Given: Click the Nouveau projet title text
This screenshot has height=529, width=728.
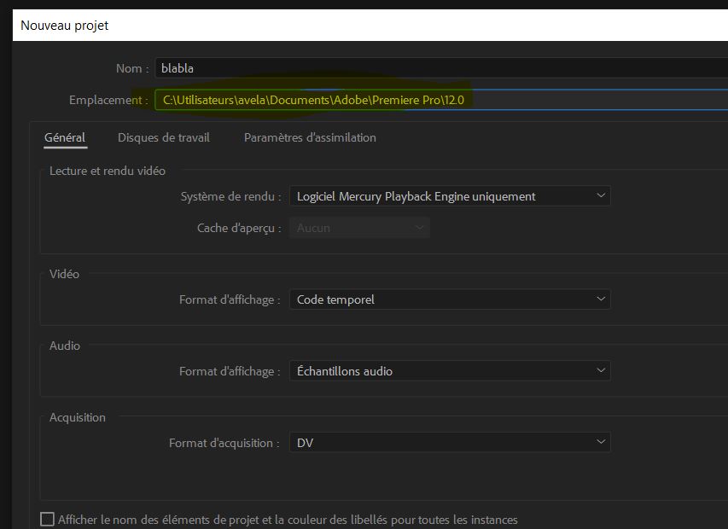Looking at the screenshot, I should coord(65,26).
